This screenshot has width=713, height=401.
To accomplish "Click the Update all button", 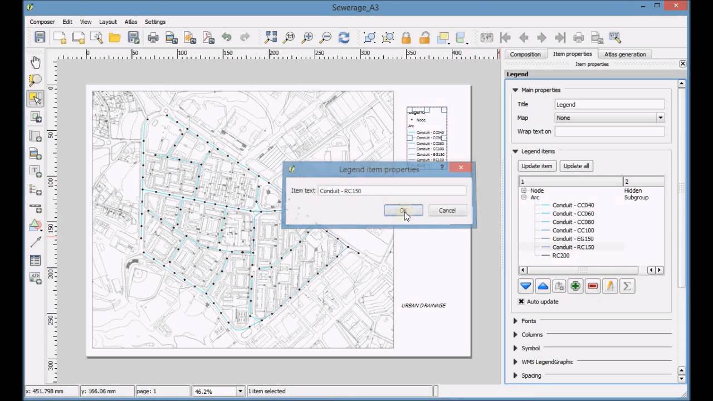I will pyautogui.click(x=576, y=166).
